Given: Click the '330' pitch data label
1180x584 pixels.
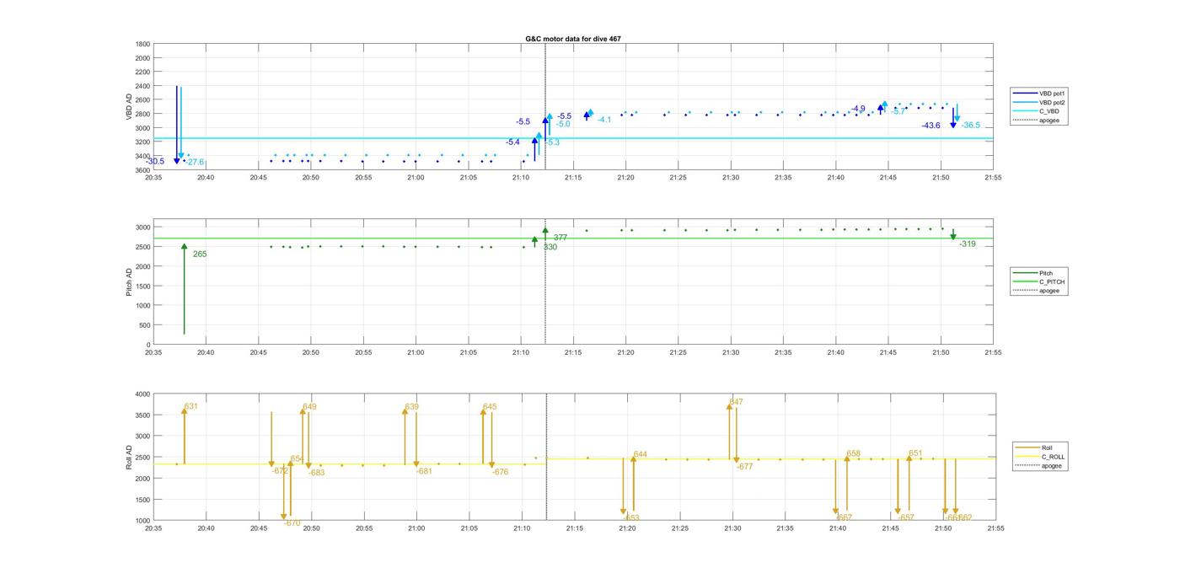Looking at the screenshot, I should pos(550,247).
